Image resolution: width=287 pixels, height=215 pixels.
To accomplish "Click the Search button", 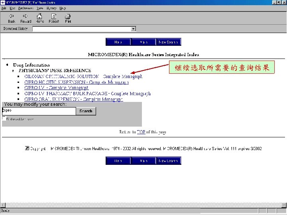I will tap(86, 111).
